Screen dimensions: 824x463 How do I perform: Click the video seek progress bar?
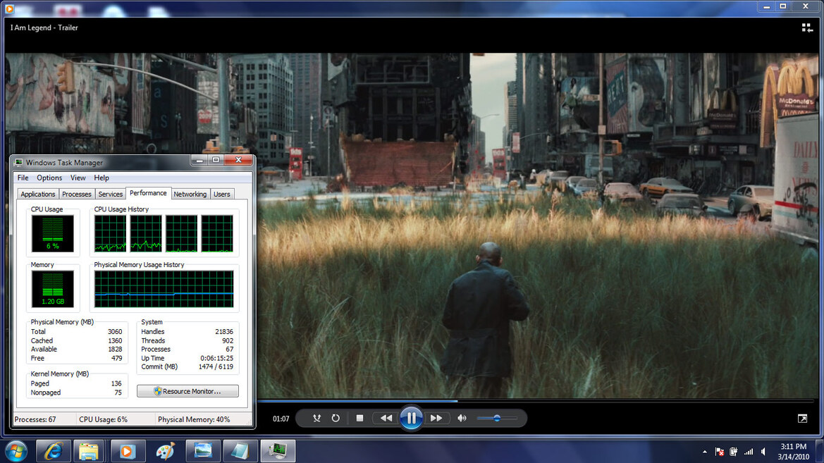coord(535,401)
